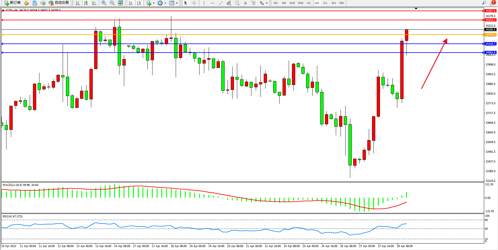498x250 pixels.
Task: Open the indicators list dropdown arrow
Action: (x=154, y=3)
